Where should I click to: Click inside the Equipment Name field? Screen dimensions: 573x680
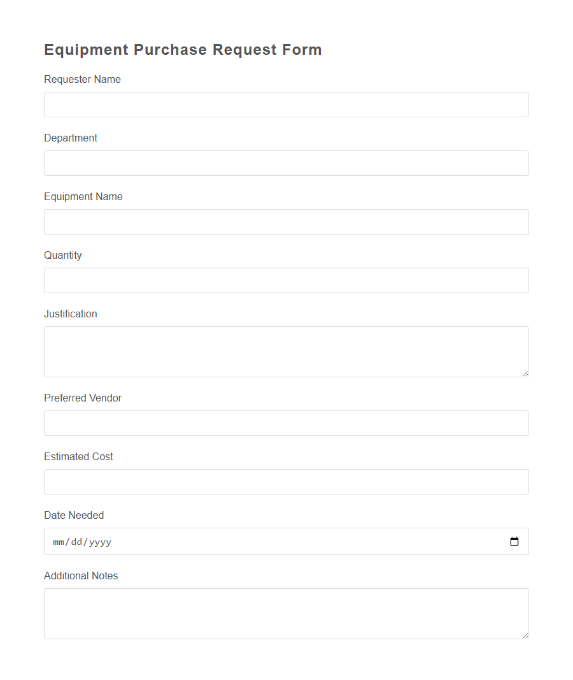[x=286, y=221]
